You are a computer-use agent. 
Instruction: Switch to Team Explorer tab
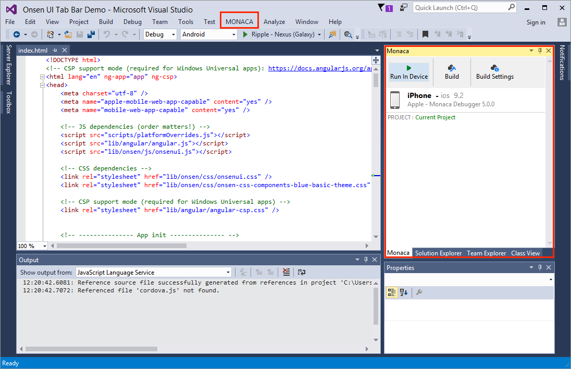tap(487, 253)
